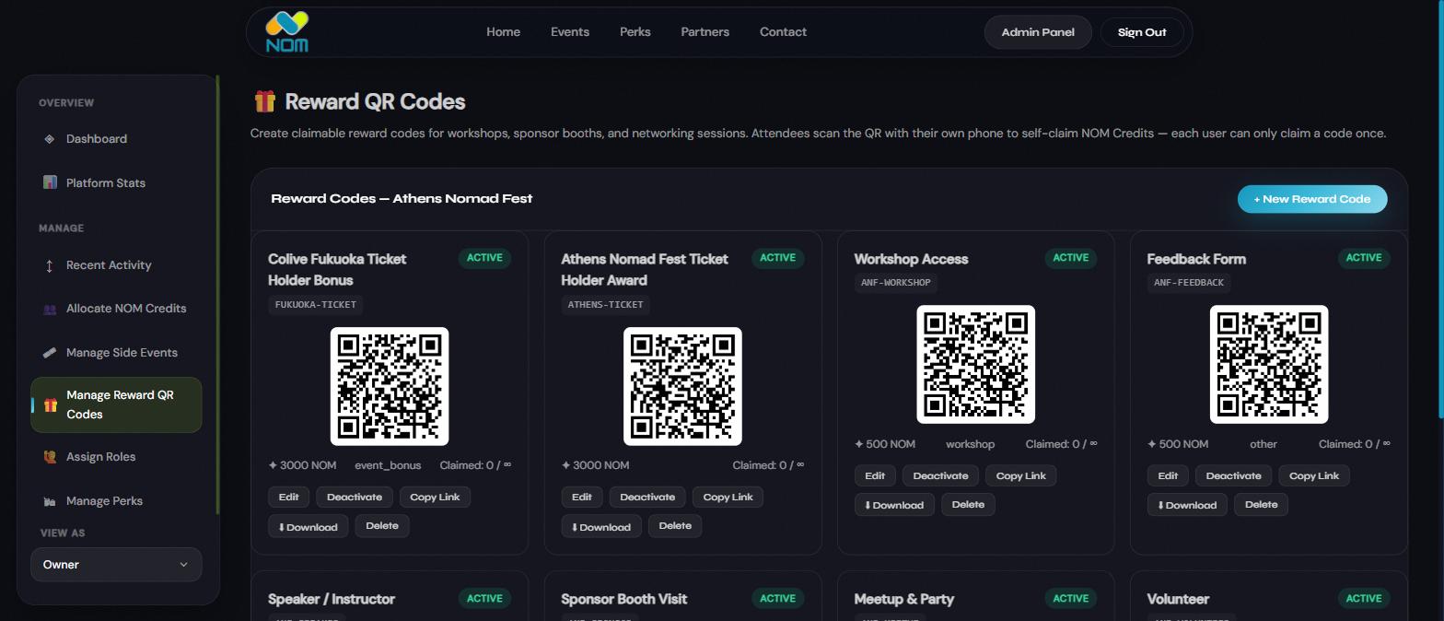Open the Admin Panel

pos(1038,32)
